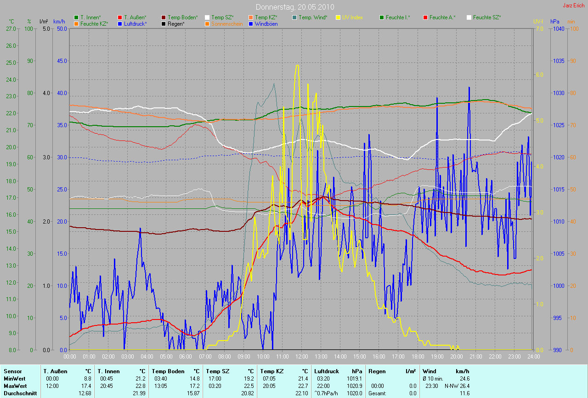Click the blue Windböen legend square
Screen dimensions: 588x398
[x=250, y=23]
